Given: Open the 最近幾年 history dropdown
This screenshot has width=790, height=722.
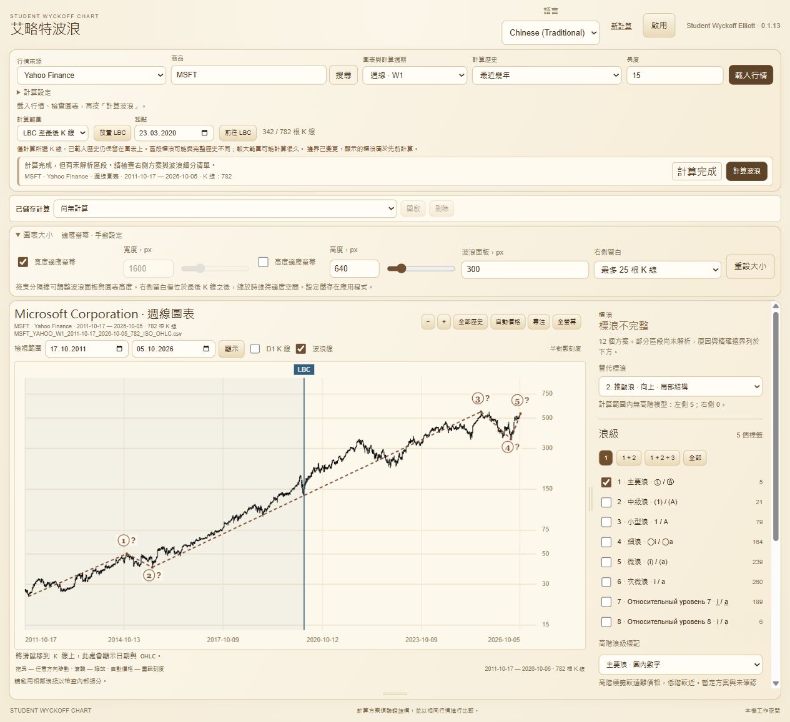Looking at the screenshot, I should 546,76.
